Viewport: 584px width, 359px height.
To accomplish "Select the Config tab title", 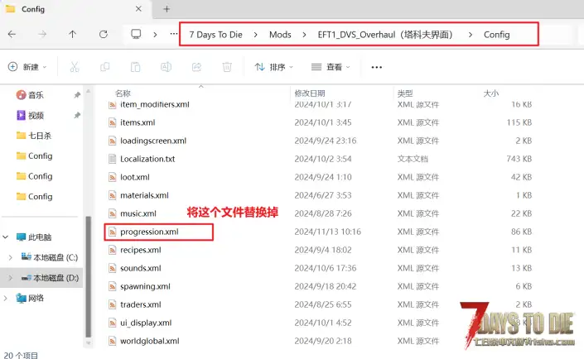I will 33,9.
